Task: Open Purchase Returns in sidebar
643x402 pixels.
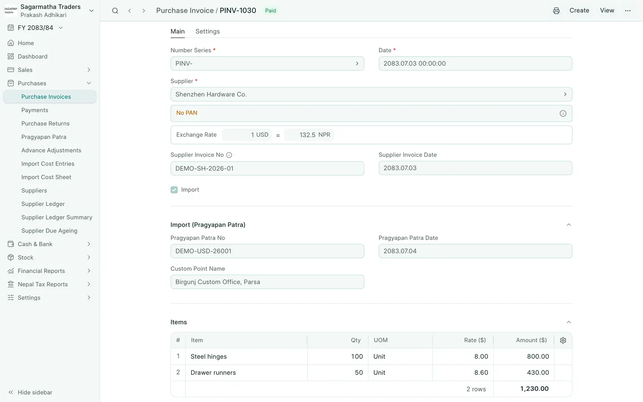Action: [x=46, y=123]
